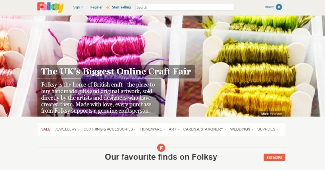Open the Register link
325x170 pixels.
tap(96, 7)
